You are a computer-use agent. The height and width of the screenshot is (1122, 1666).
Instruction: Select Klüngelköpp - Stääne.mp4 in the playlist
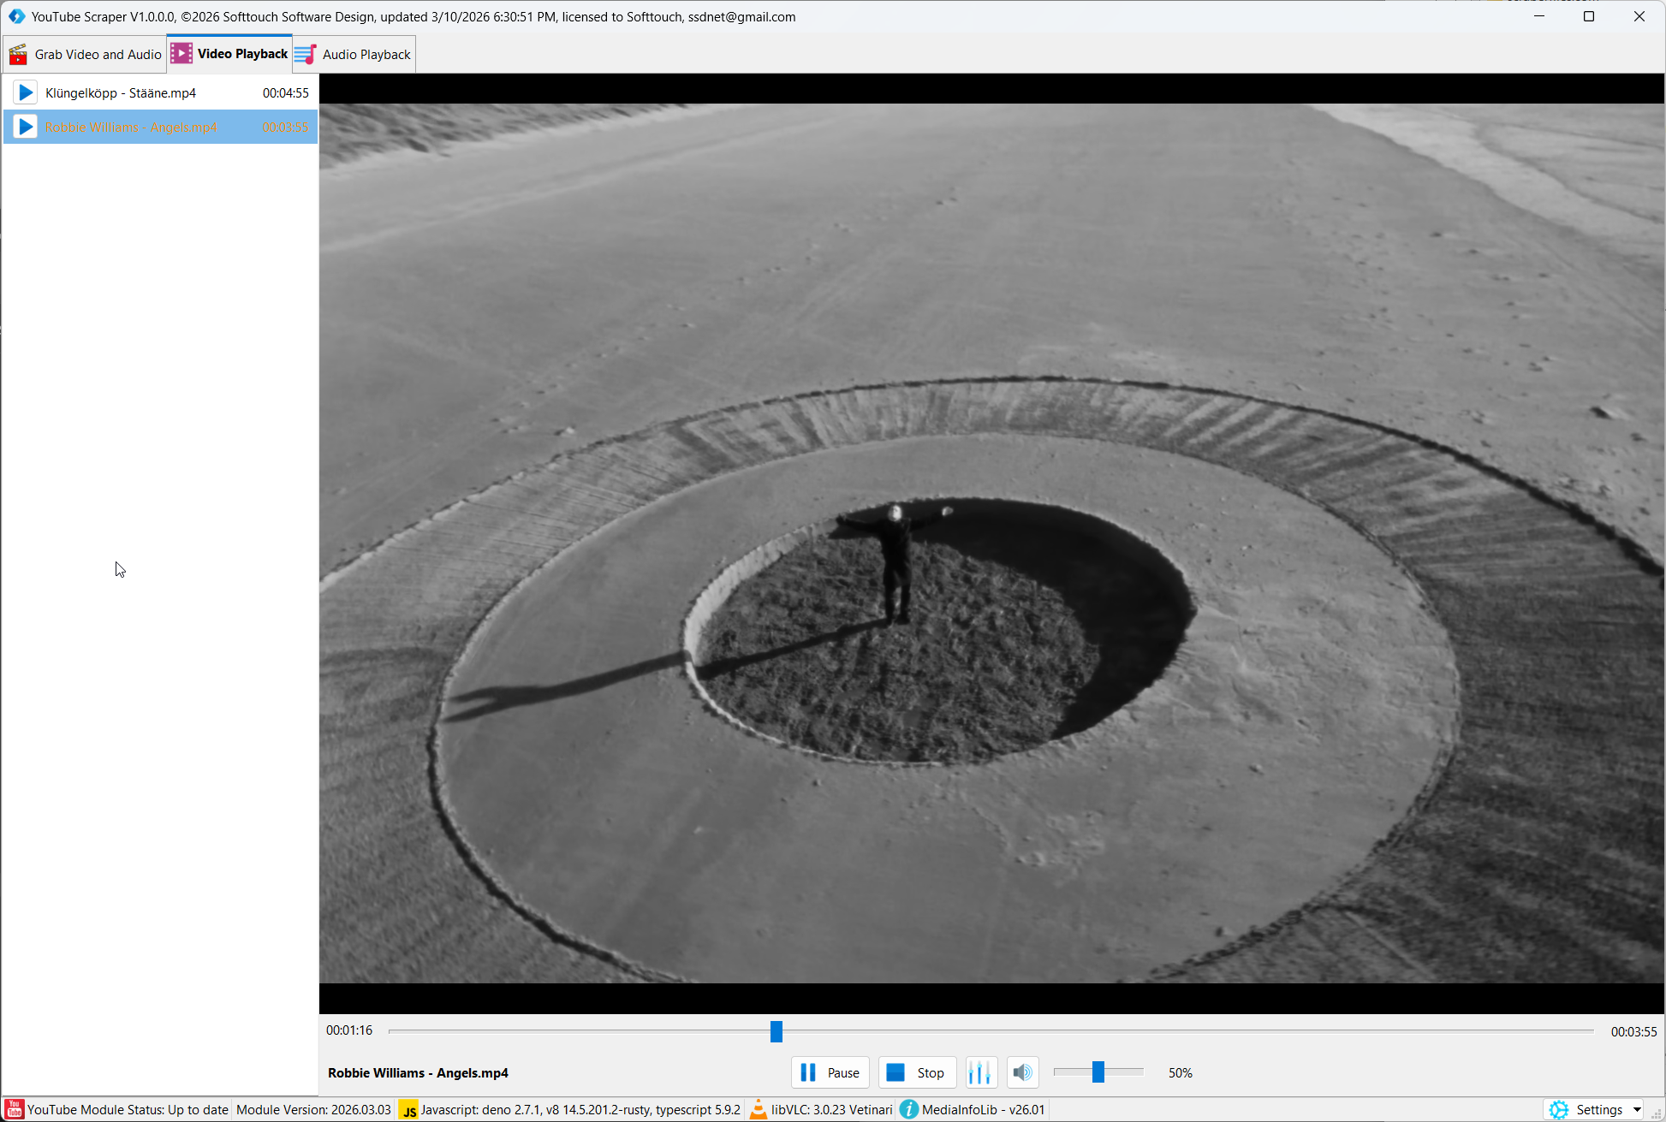pyautogui.click(x=121, y=92)
